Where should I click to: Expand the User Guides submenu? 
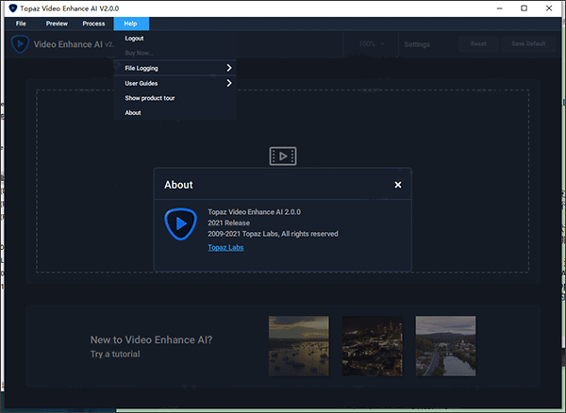175,83
